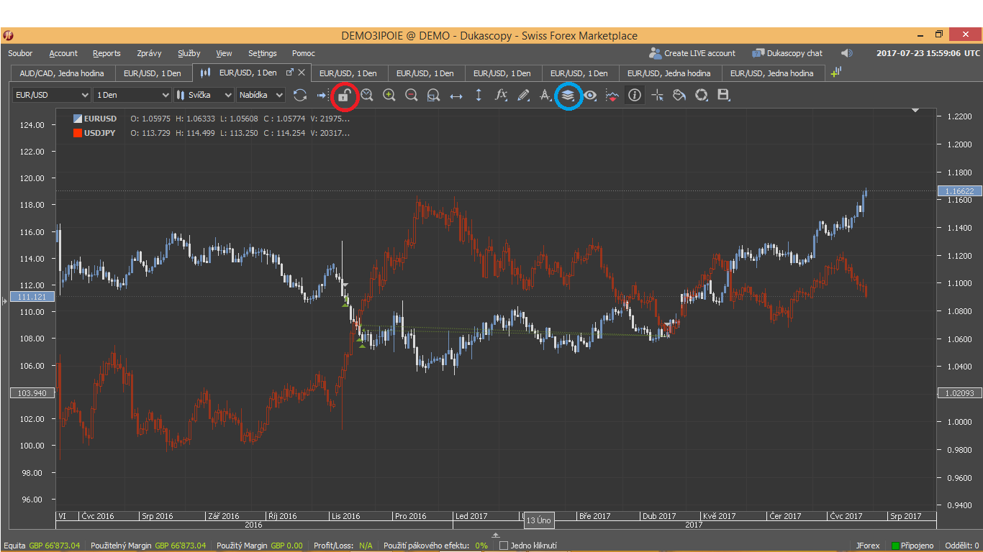Click the USDJPY red legend swatch

click(x=78, y=133)
